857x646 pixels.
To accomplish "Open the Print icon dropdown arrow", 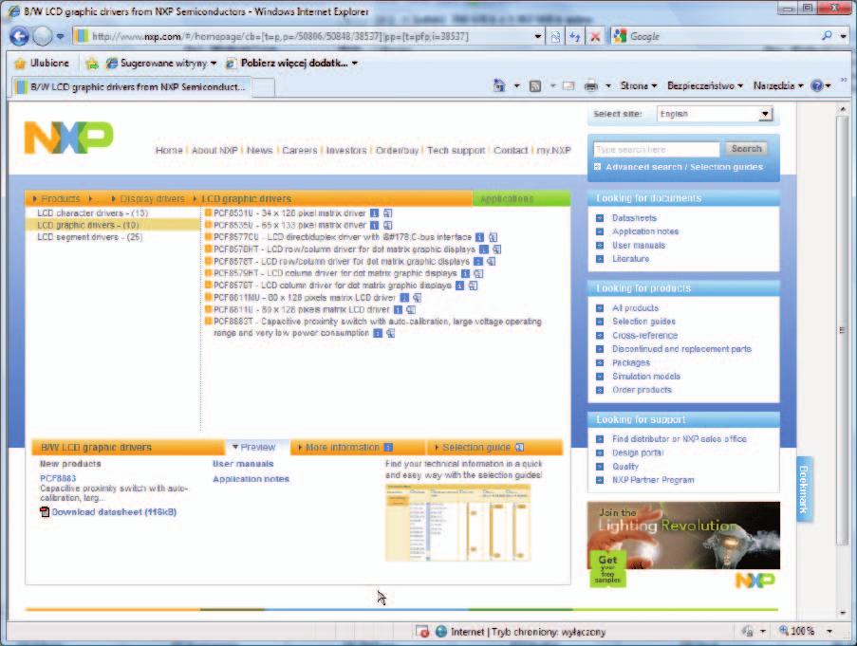I will (608, 85).
